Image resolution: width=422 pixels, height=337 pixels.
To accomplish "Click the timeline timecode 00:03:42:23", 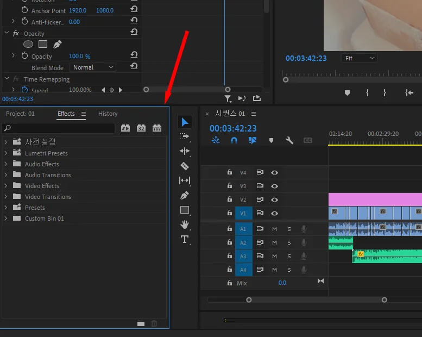I will tap(233, 128).
